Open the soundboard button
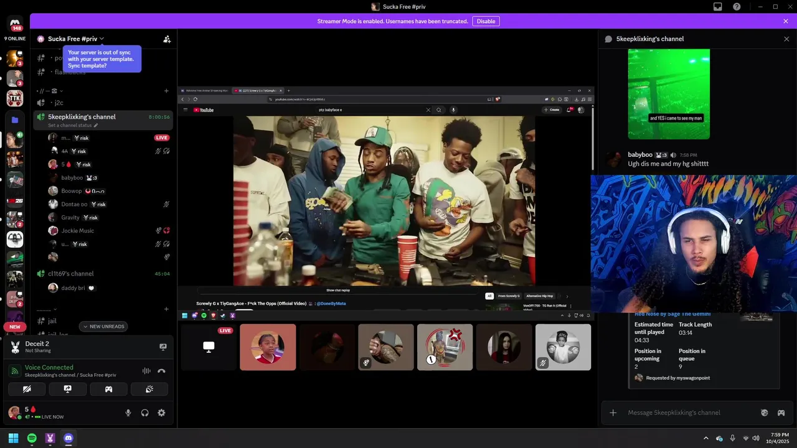 (149, 389)
